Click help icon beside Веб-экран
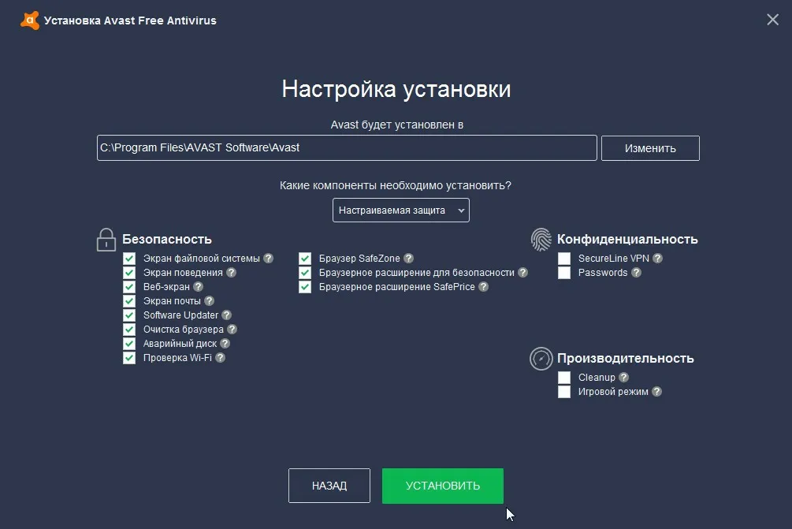The image size is (792, 529). pyautogui.click(x=199, y=287)
